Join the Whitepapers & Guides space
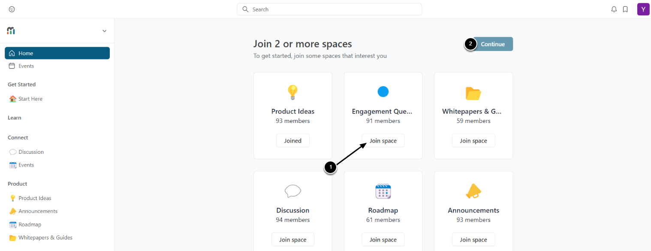 pos(473,140)
